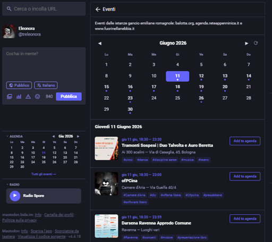Open ofPCina event thumbnail
Screen dimensions: 272x242
[106, 184]
